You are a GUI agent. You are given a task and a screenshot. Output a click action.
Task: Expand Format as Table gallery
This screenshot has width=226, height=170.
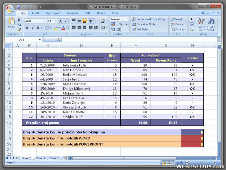145,24
